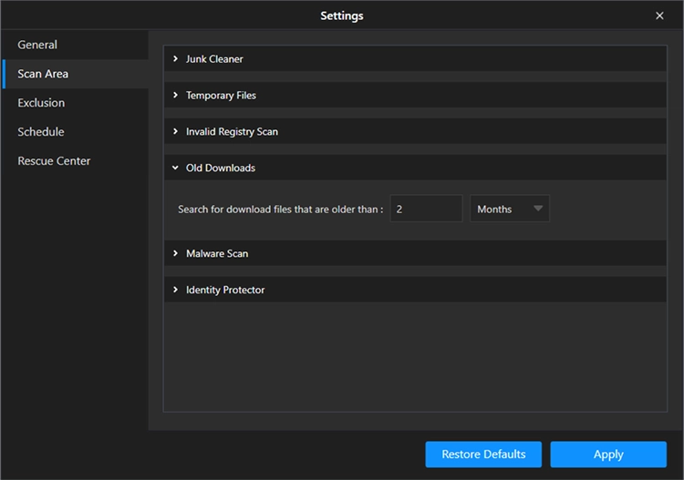
Task: Go to the Schedule tab
Action: (x=41, y=132)
